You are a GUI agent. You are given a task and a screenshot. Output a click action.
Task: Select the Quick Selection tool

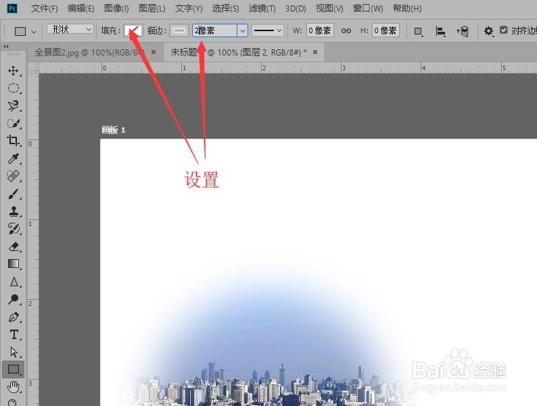pos(14,123)
